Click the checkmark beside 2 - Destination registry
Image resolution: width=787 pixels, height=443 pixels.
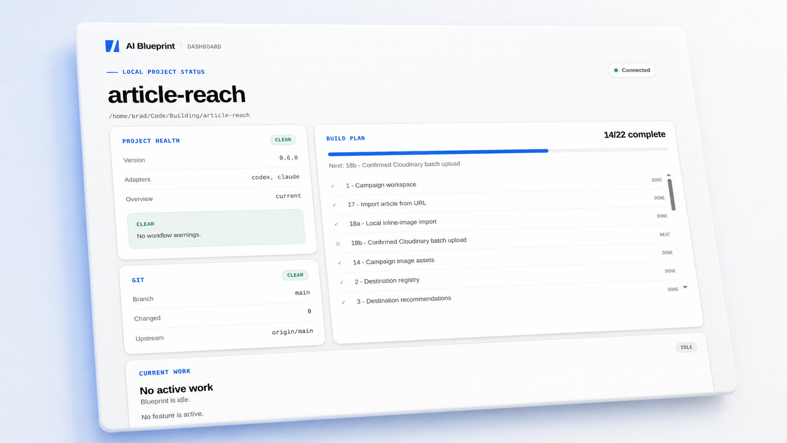[341, 282]
